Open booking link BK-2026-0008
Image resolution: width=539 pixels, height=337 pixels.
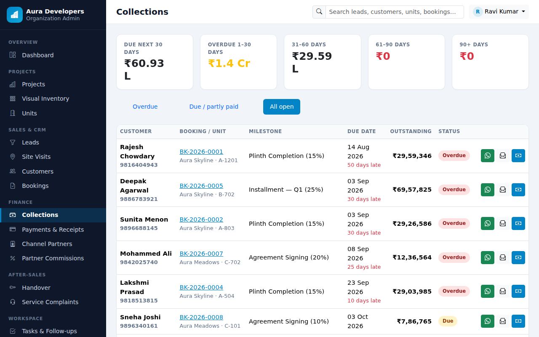point(201,317)
